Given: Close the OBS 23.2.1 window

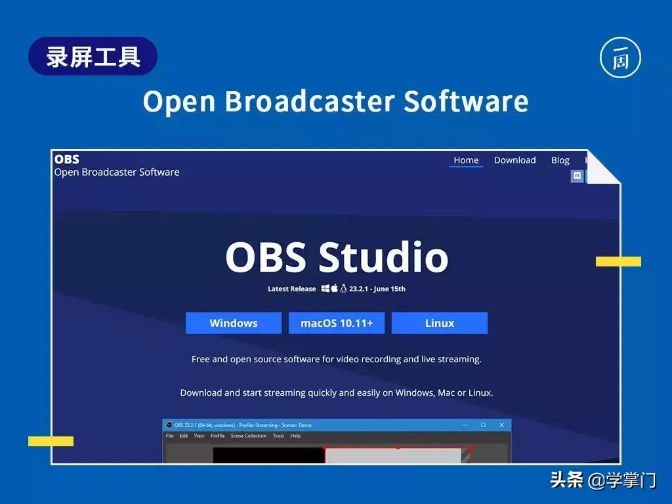Looking at the screenshot, I should click(501, 425).
